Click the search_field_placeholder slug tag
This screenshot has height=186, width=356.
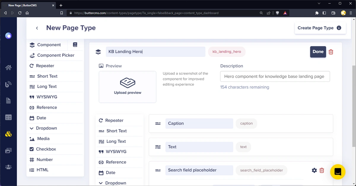[262, 170]
